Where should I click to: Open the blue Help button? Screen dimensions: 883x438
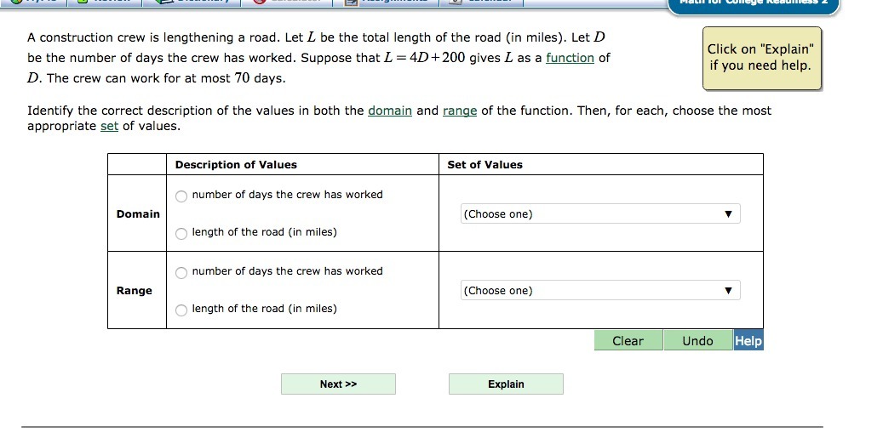(748, 341)
